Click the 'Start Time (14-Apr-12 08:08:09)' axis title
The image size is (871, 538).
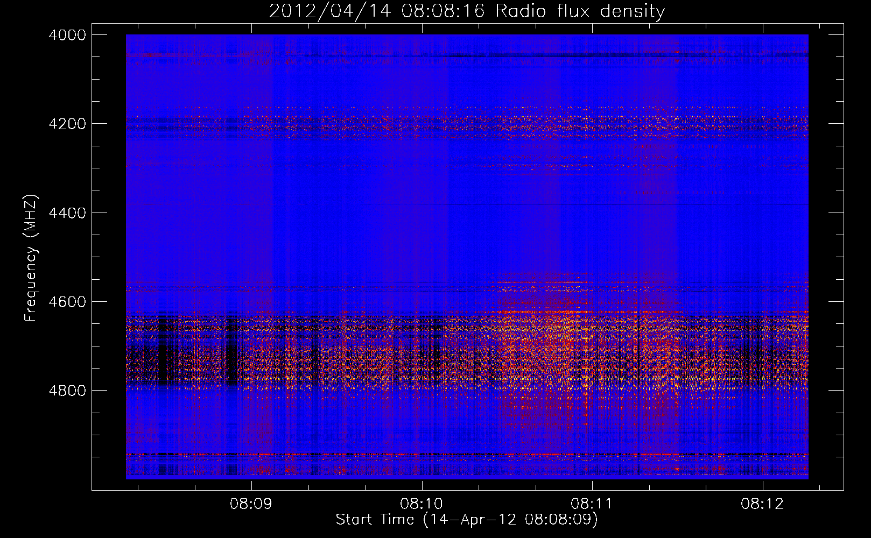tap(467, 520)
